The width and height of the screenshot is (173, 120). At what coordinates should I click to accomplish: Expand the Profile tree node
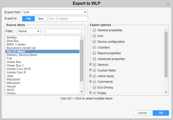coord(90,93)
